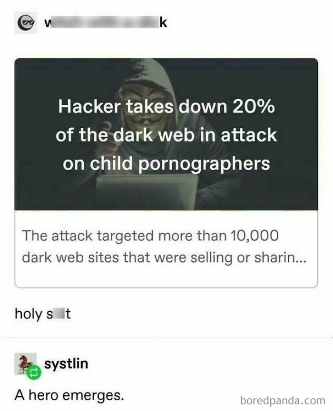Open 'The attack targeted more than 10,000' excerpt
This screenshot has height=411, width=333.
pyautogui.click(x=150, y=236)
